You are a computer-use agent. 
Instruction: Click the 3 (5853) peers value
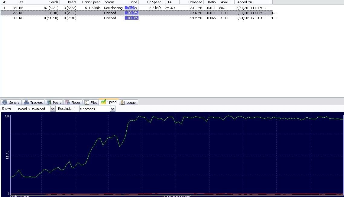click(70, 8)
